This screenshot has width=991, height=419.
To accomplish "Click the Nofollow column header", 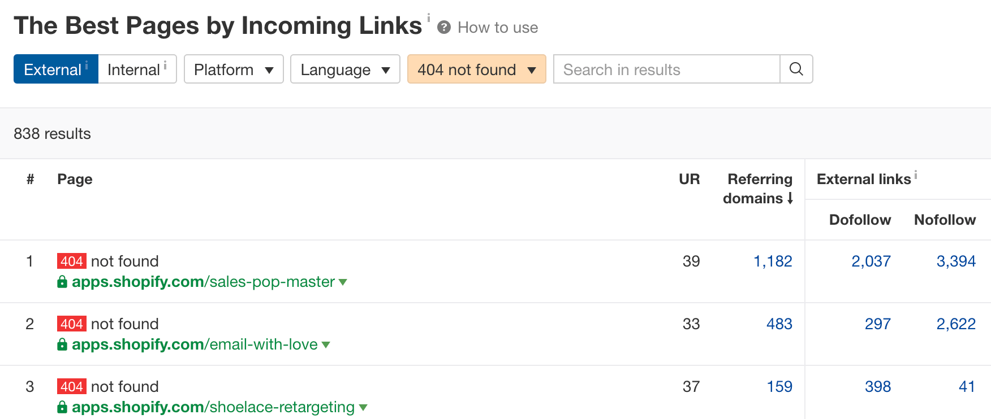I will coord(945,220).
